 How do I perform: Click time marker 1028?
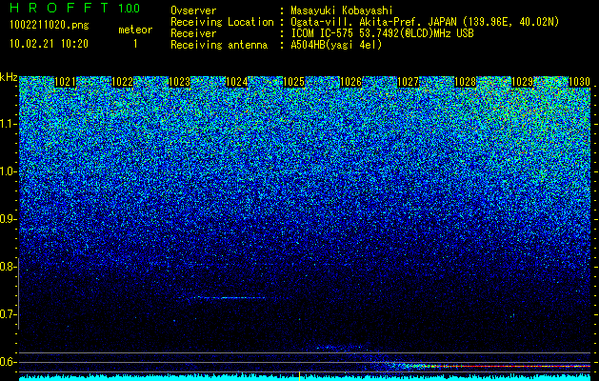pos(465,82)
